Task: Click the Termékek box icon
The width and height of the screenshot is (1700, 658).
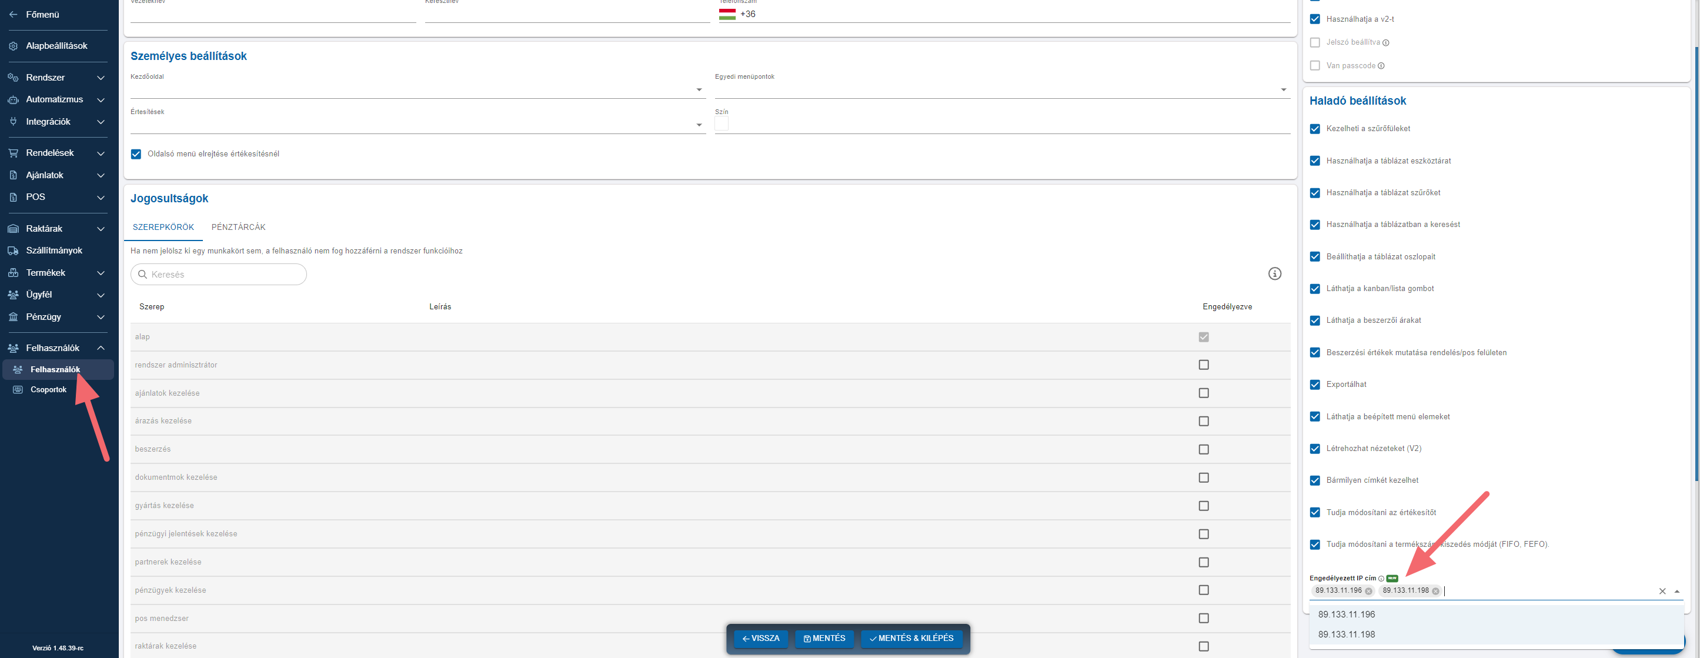Action: 13,273
